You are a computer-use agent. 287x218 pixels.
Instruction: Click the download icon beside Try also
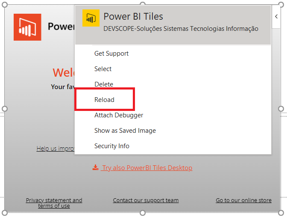click(x=96, y=167)
